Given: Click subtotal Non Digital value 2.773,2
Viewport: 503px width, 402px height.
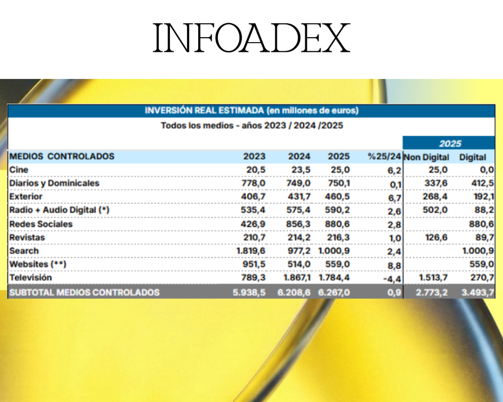Looking at the screenshot, I should click(432, 292).
